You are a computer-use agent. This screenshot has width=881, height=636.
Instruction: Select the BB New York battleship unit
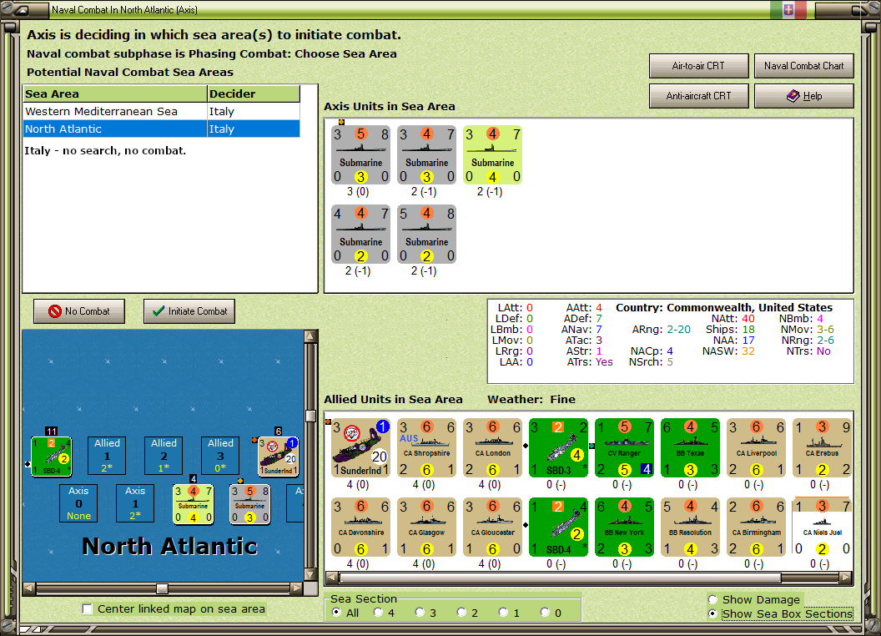click(624, 527)
